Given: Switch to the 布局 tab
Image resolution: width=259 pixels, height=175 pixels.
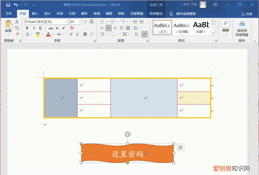Looking at the screenshot, I should click(60, 13).
